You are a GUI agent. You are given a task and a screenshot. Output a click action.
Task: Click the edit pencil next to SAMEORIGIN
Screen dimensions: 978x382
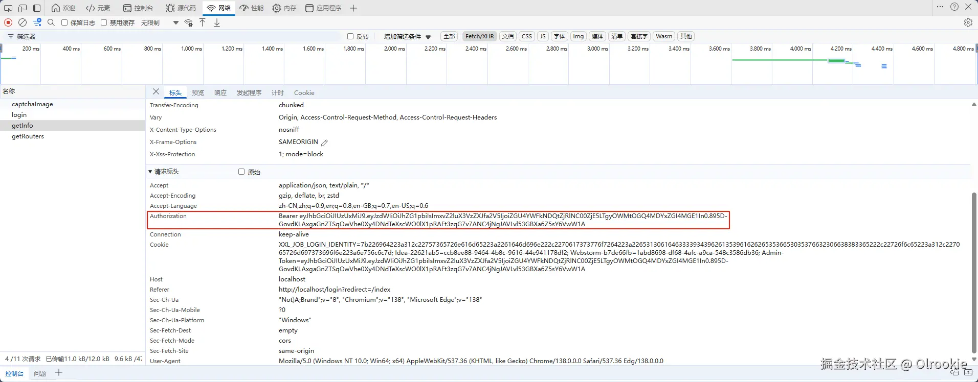click(324, 142)
